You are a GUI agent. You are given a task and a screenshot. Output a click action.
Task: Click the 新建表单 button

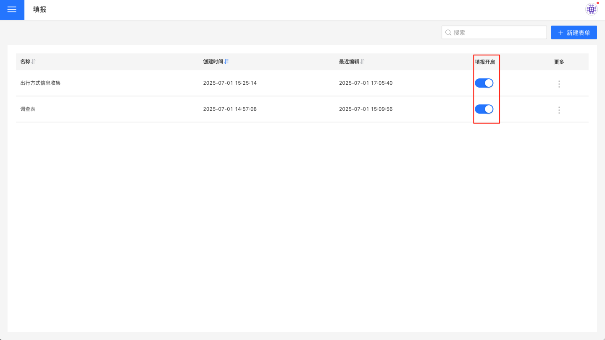pyautogui.click(x=574, y=33)
